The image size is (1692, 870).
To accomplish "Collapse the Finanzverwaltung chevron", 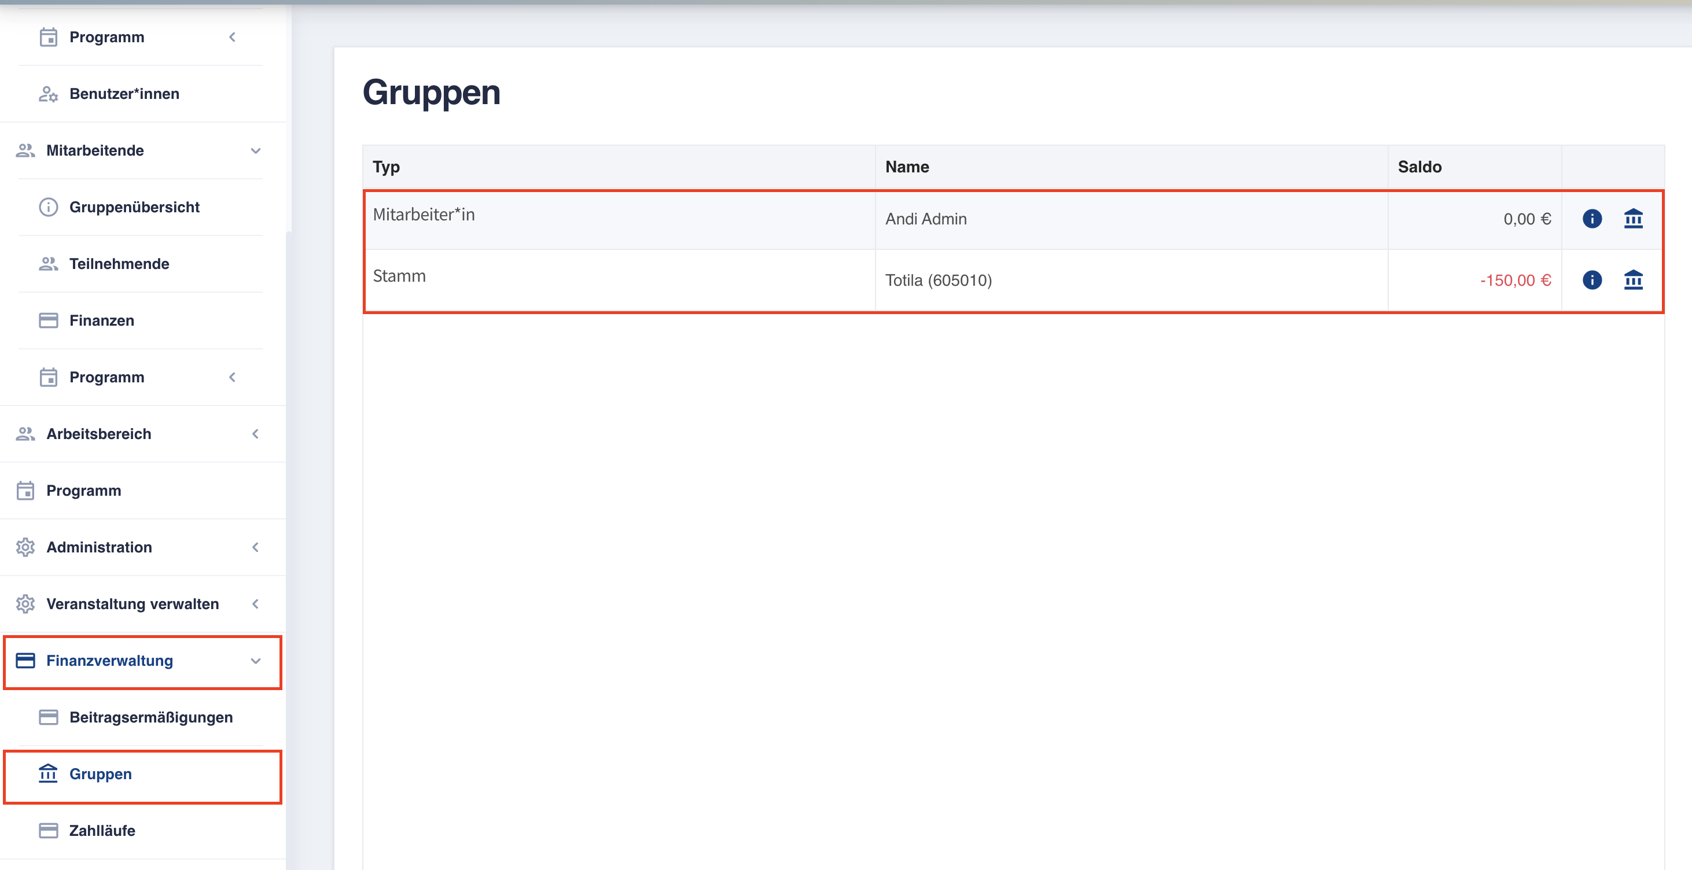I will (256, 661).
